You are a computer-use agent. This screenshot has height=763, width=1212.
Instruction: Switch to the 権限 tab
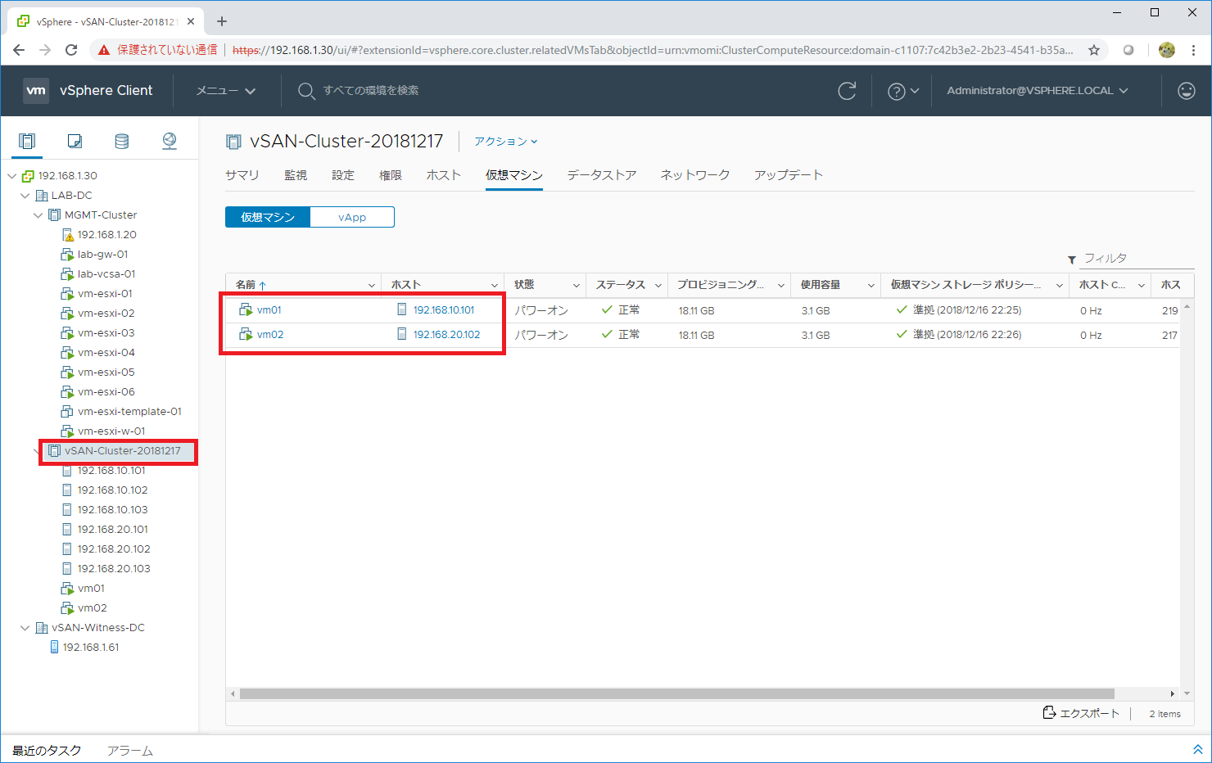[391, 175]
